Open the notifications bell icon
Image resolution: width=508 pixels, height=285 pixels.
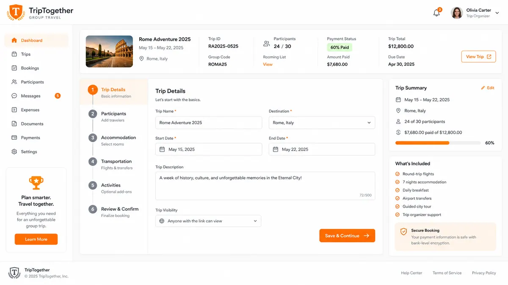pos(436,13)
